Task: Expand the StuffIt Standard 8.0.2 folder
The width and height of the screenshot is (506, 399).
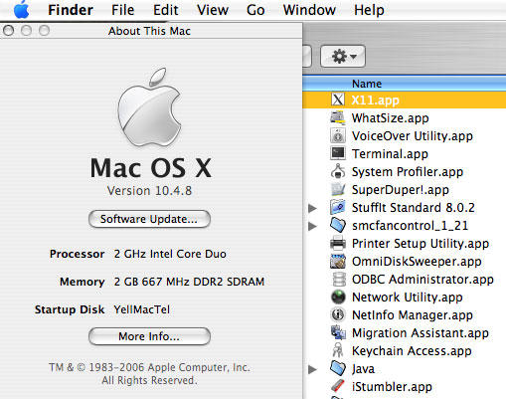Action: [312, 208]
